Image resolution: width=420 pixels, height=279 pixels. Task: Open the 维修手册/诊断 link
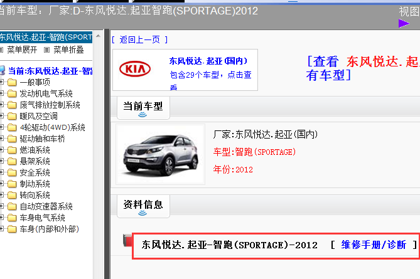pos(374,245)
